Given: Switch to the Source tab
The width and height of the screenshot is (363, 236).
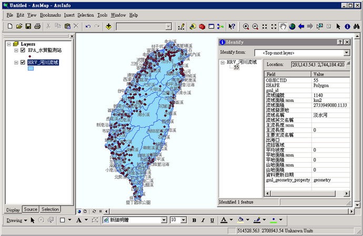Looking at the screenshot, I should click(x=31, y=210).
